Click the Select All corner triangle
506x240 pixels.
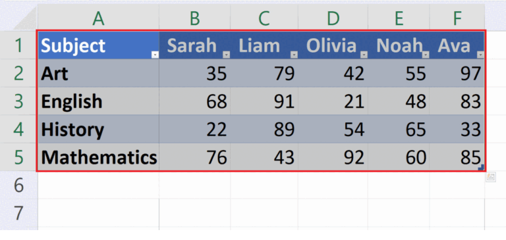[26, 18]
